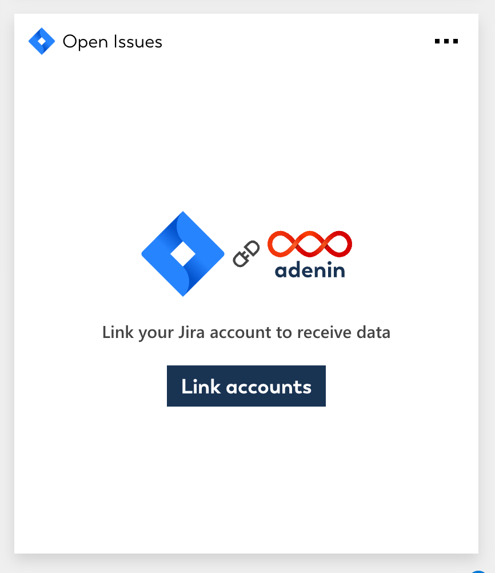Click the word Jira in the message
Viewport: 495px width, 573px height.
191,332
